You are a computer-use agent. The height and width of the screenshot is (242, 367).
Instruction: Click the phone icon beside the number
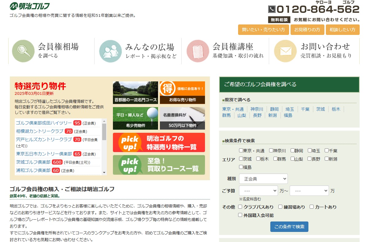272,9
